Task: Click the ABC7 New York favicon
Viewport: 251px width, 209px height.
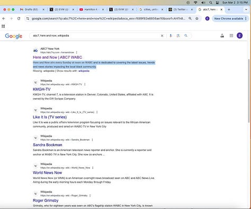Action: tap(35, 51)
